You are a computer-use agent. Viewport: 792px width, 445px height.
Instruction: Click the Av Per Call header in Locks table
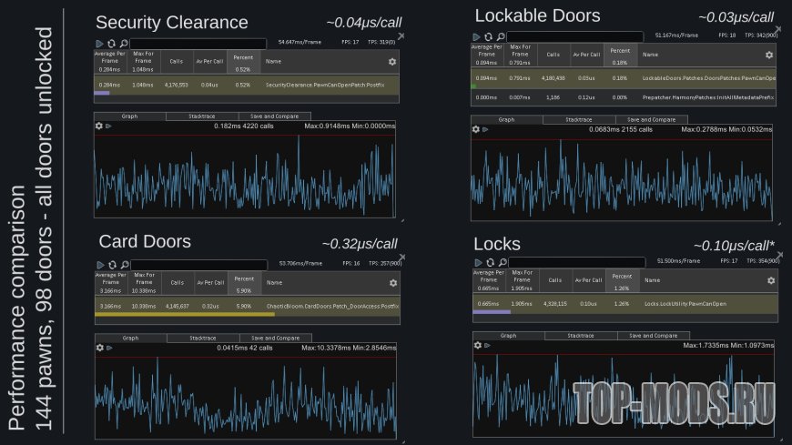pos(588,279)
